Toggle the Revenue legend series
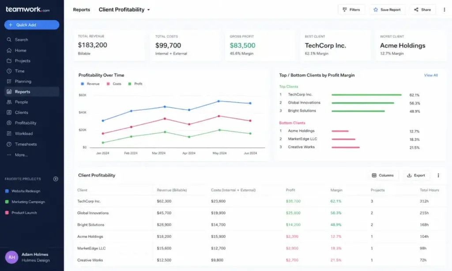Image resolution: width=452 pixels, height=271 pixels. click(x=90, y=84)
